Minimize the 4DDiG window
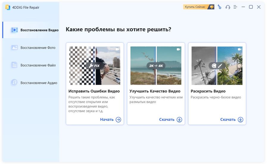268x166 pixels. (x=243, y=7)
